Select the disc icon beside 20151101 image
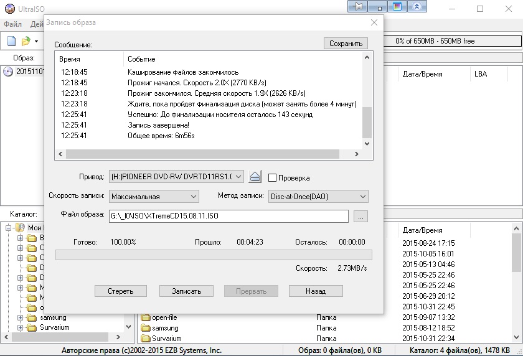Image resolution: width=523 pixels, height=356 pixels. [8, 72]
